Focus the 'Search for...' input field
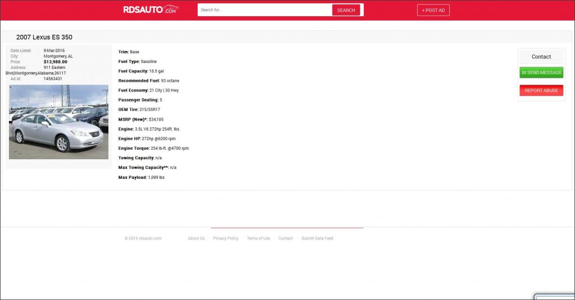The image size is (575, 300). click(265, 10)
